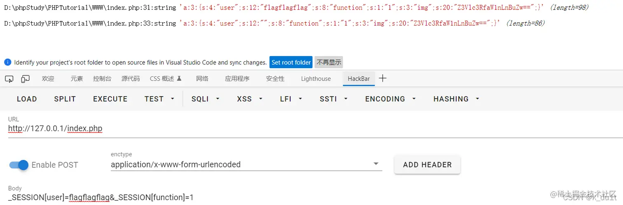Click the (length=86) text
Screen dimensions: 623x205
pos(525,24)
